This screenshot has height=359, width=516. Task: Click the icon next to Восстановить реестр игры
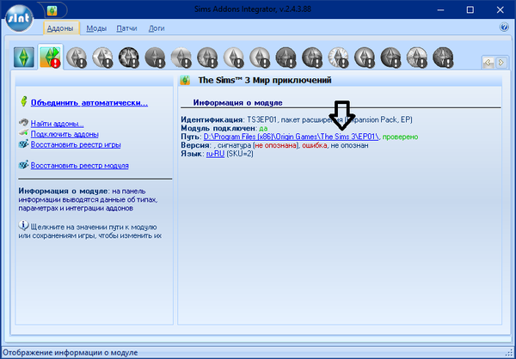click(x=23, y=144)
